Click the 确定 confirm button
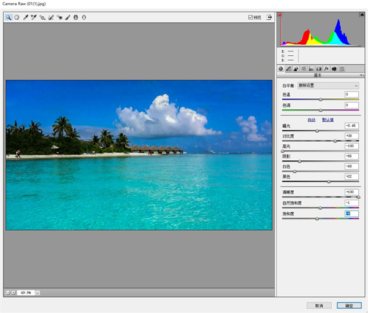368x313 pixels. (349, 305)
